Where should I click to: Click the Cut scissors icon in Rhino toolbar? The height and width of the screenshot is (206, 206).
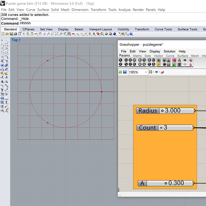click(24, 34)
